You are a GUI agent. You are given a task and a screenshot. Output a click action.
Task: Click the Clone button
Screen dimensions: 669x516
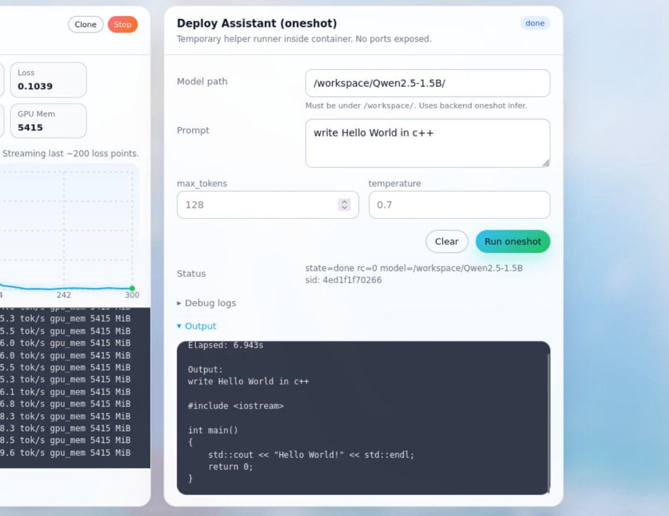[85, 24]
